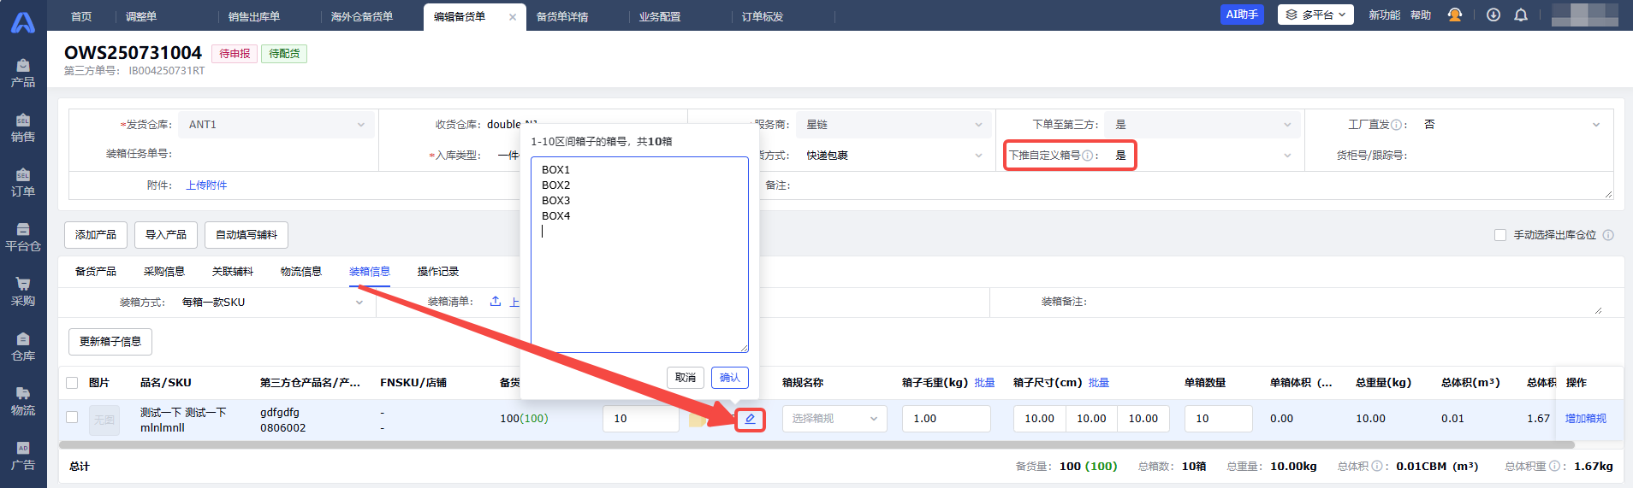Click the 添加产品 button
Viewport: 1633px width, 488px height.
click(96, 235)
